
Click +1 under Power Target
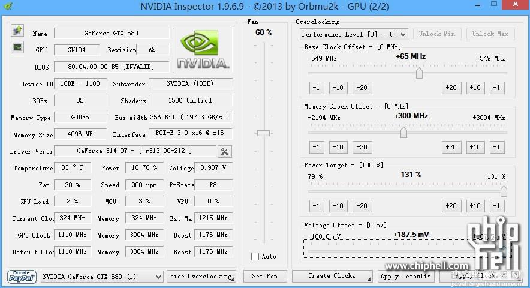(x=496, y=206)
